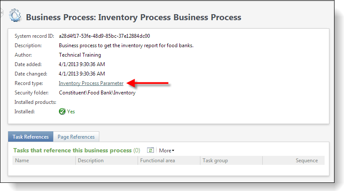Sort by the Name column header
The height and width of the screenshot is (191, 344).
point(22,161)
